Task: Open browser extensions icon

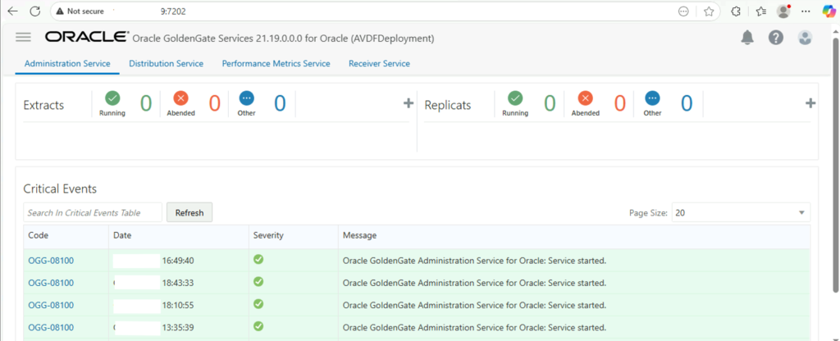Action: coord(736,11)
